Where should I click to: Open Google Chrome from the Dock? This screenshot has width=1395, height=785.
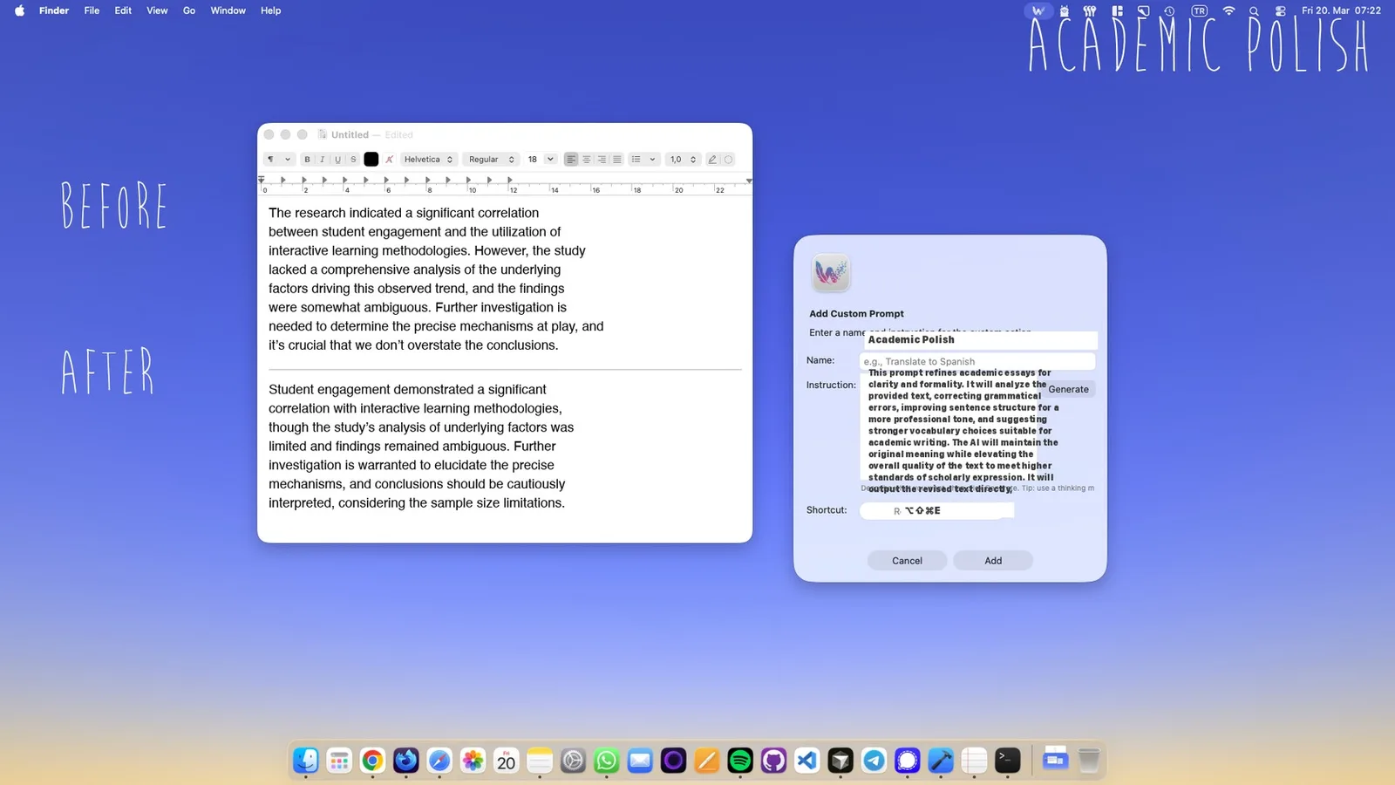click(x=372, y=761)
